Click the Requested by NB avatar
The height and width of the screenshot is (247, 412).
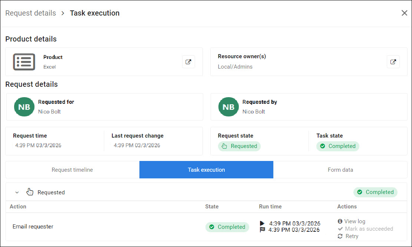(228, 107)
